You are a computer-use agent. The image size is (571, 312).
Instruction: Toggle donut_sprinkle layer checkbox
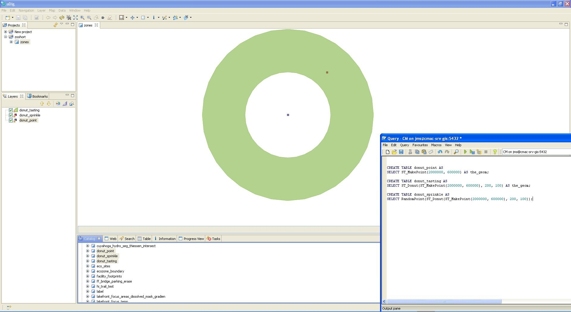pyautogui.click(x=11, y=115)
